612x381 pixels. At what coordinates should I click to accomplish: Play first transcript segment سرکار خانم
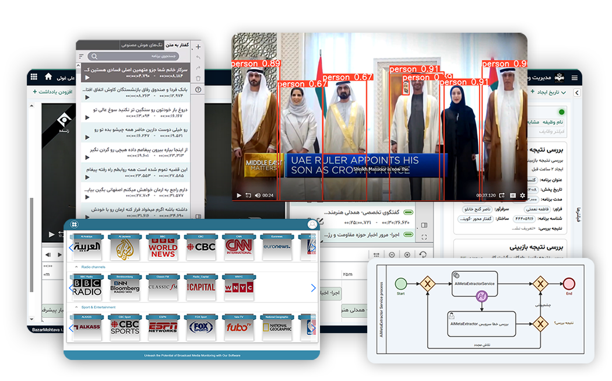[87, 78]
